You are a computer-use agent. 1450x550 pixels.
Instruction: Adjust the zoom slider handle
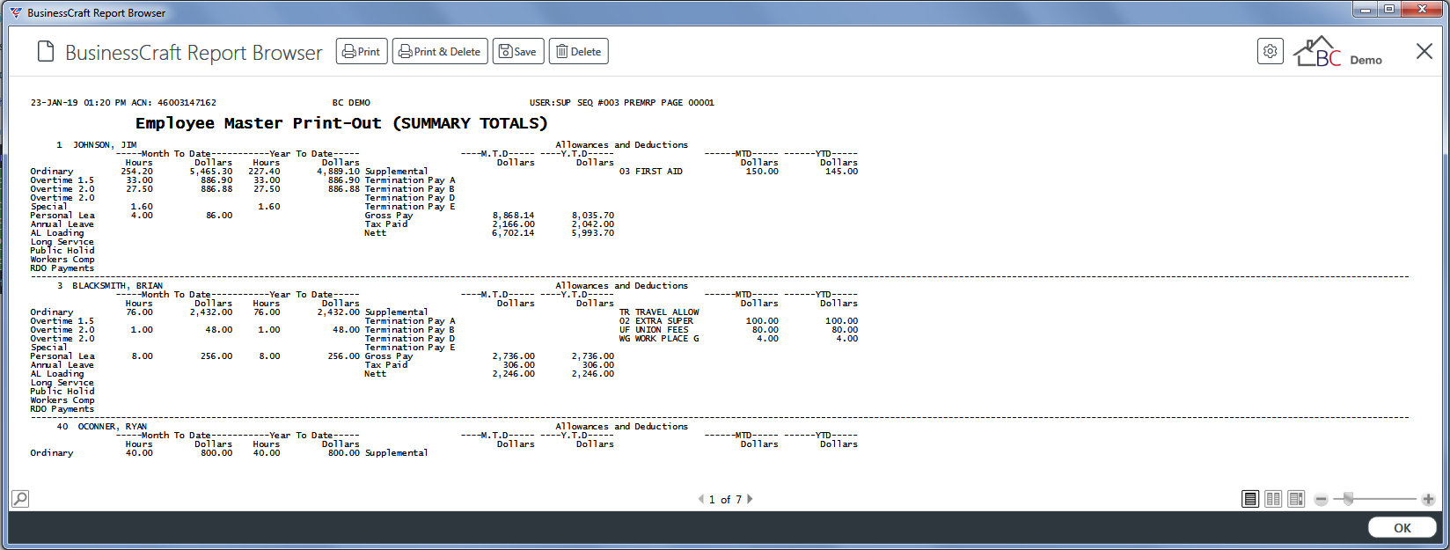click(x=1348, y=499)
